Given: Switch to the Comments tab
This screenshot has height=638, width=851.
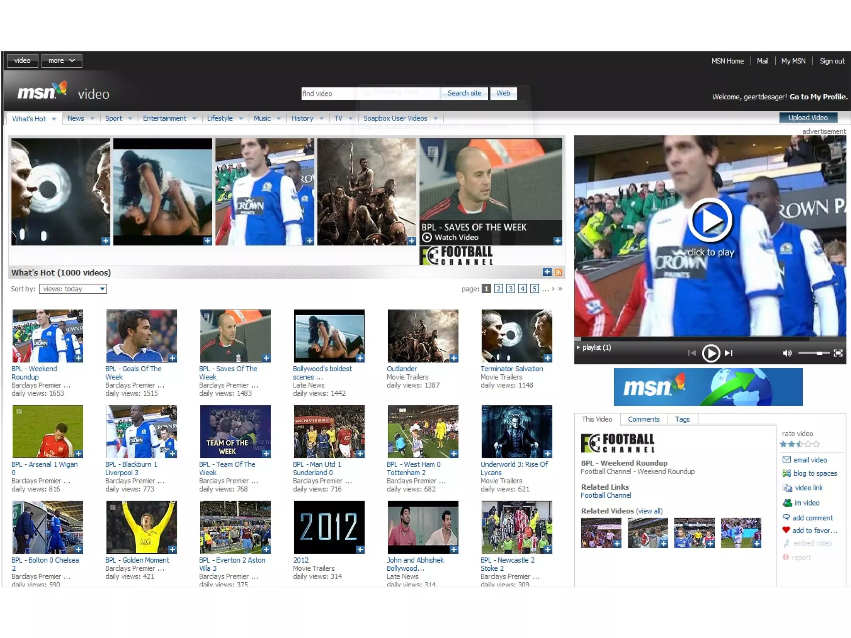Looking at the screenshot, I should (x=643, y=419).
